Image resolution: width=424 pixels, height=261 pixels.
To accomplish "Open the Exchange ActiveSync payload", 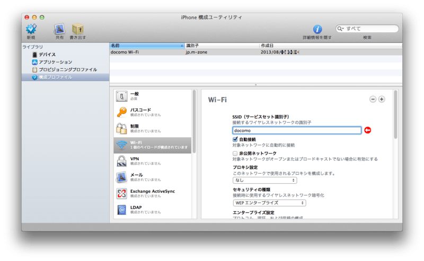I will tap(153, 193).
